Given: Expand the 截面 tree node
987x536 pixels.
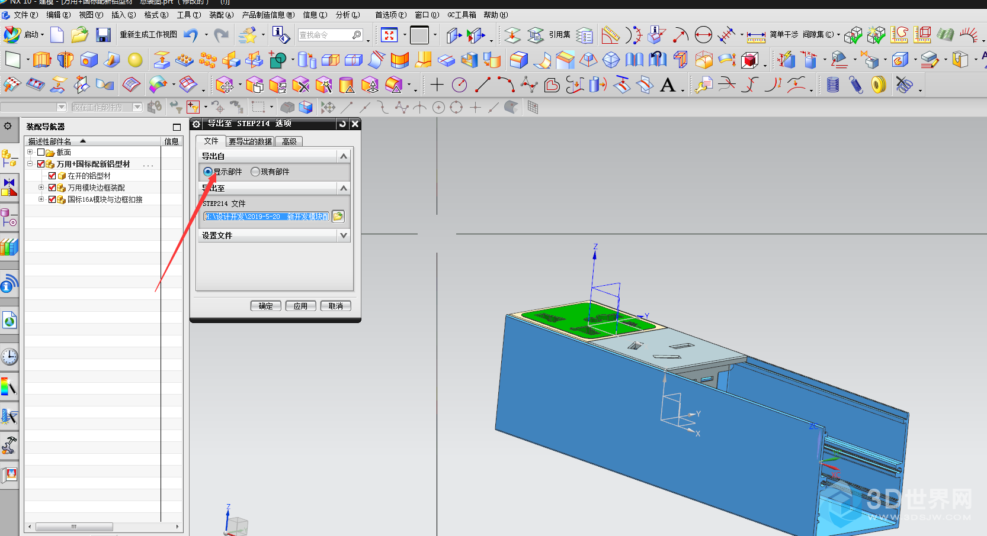Looking at the screenshot, I should 30,152.
